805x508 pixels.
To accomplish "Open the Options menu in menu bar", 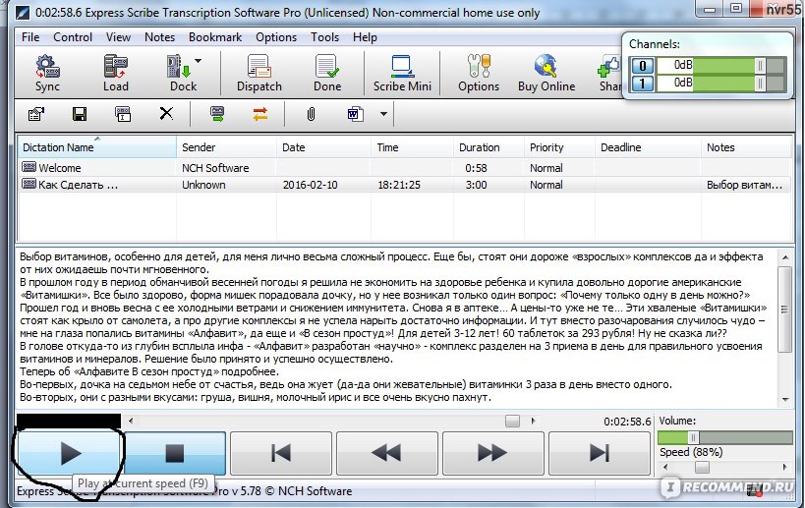I will click(276, 37).
